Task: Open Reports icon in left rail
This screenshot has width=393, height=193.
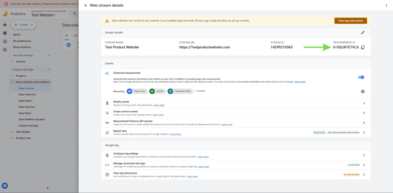Action: (5, 33)
